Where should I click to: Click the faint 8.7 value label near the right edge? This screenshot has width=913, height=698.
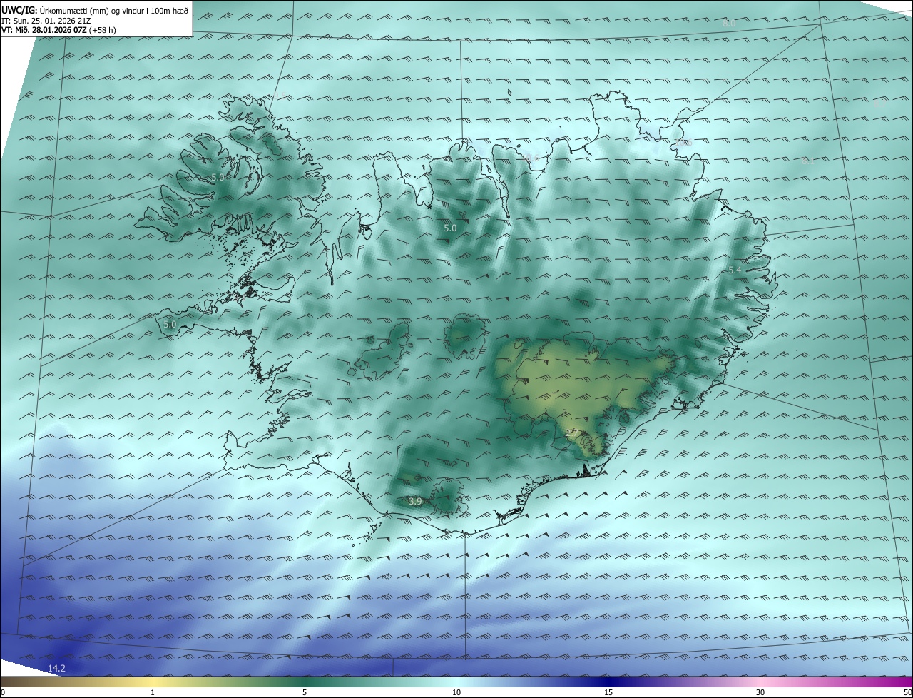(879, 103)
